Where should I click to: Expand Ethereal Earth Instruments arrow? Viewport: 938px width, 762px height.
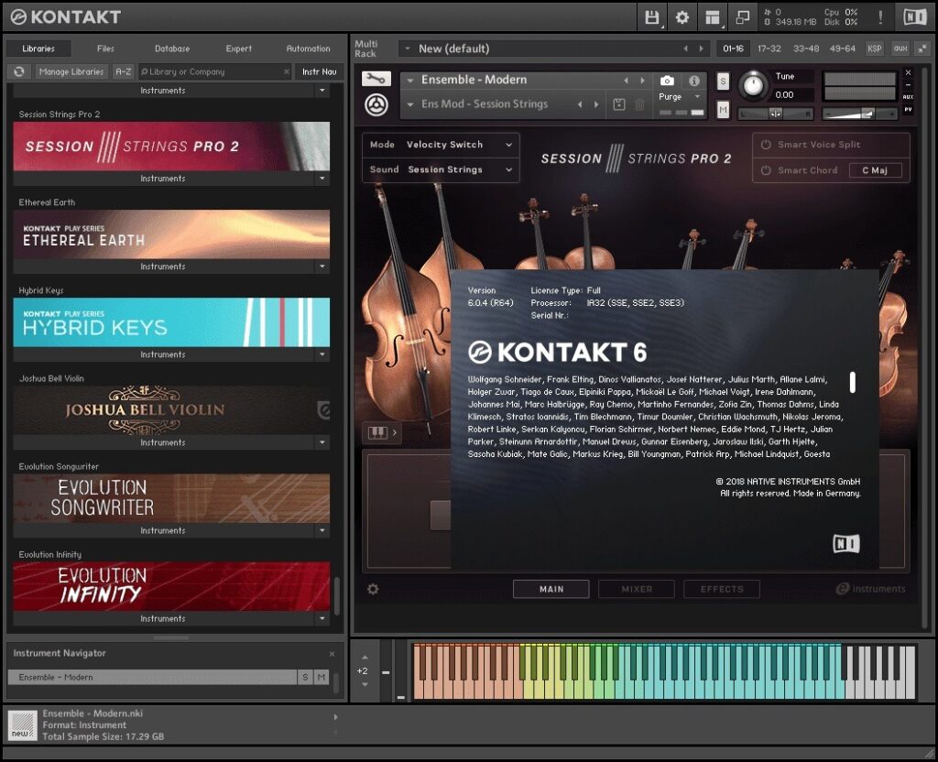point(322,267)
